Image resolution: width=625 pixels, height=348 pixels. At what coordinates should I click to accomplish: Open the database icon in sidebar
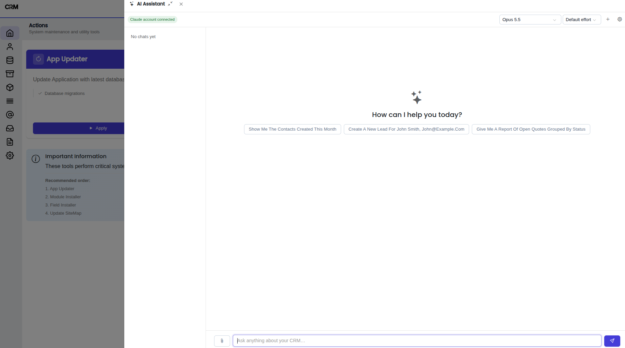[x=10, y=60]
